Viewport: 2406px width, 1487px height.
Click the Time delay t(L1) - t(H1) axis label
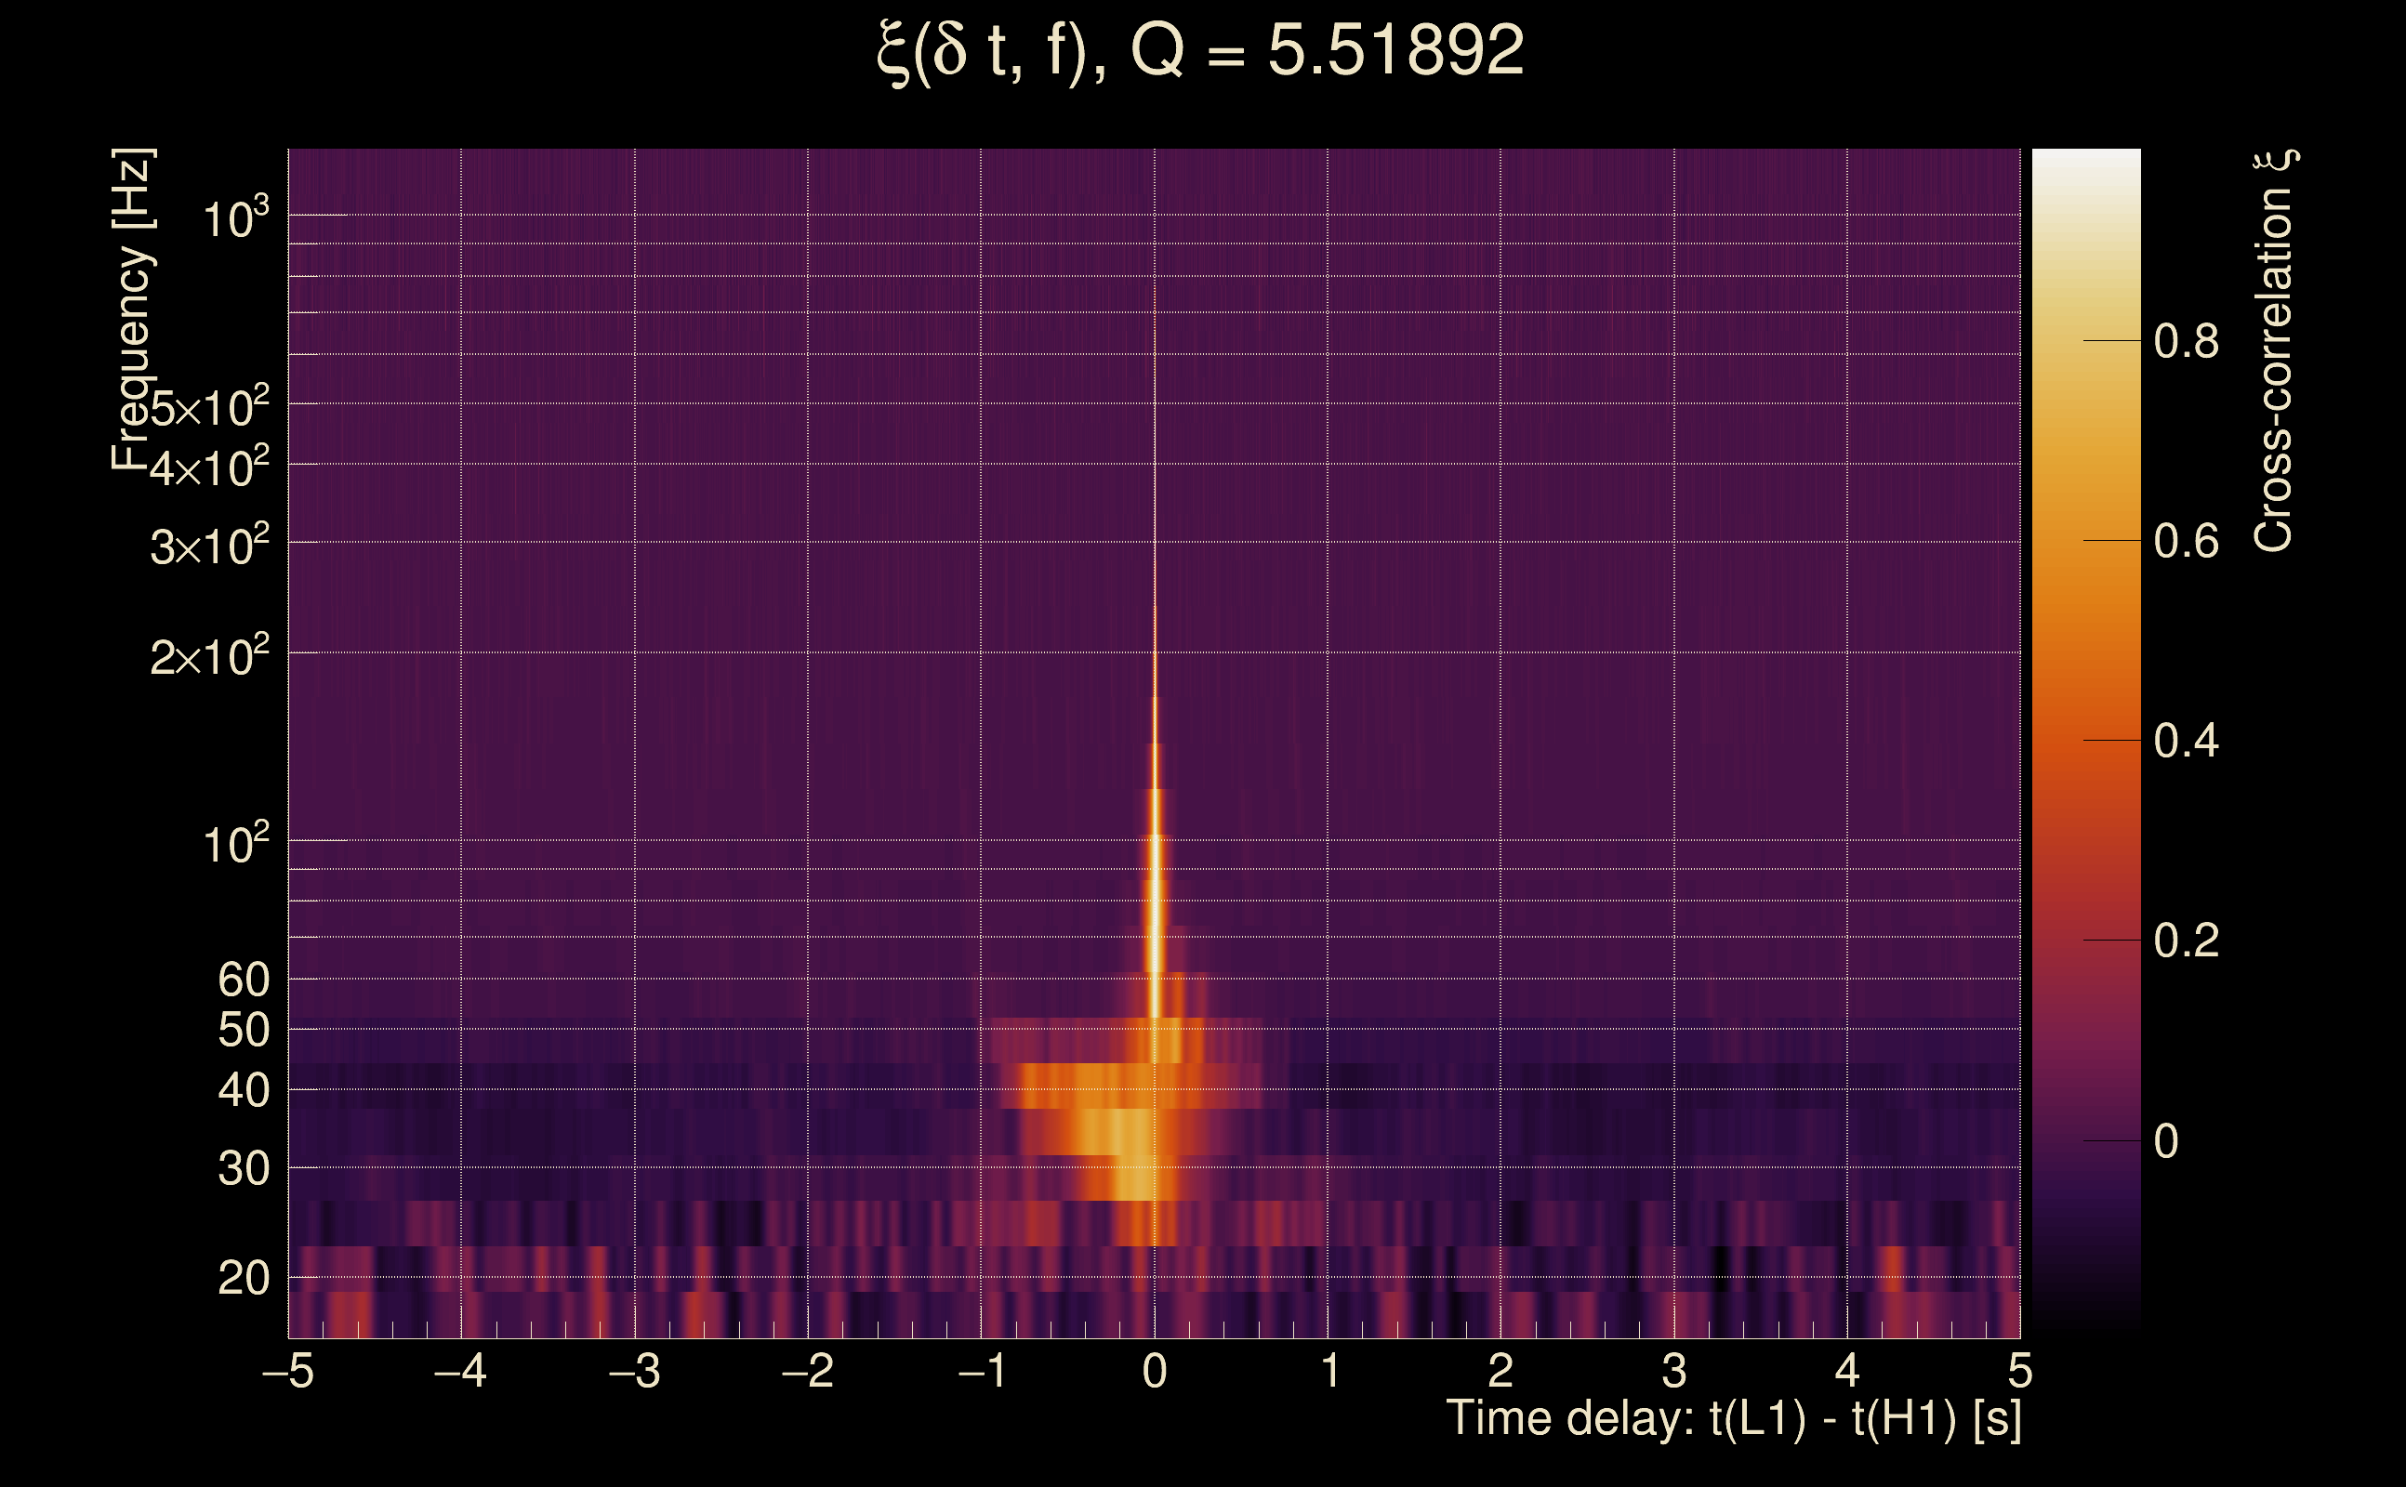tap(1733, 1419)
